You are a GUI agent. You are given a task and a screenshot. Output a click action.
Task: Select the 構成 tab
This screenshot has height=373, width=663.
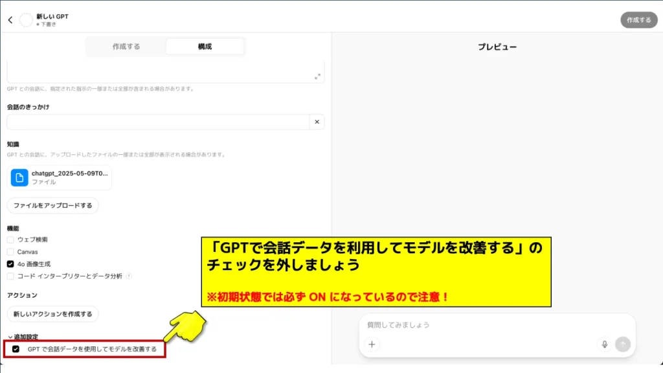[205, 47]
